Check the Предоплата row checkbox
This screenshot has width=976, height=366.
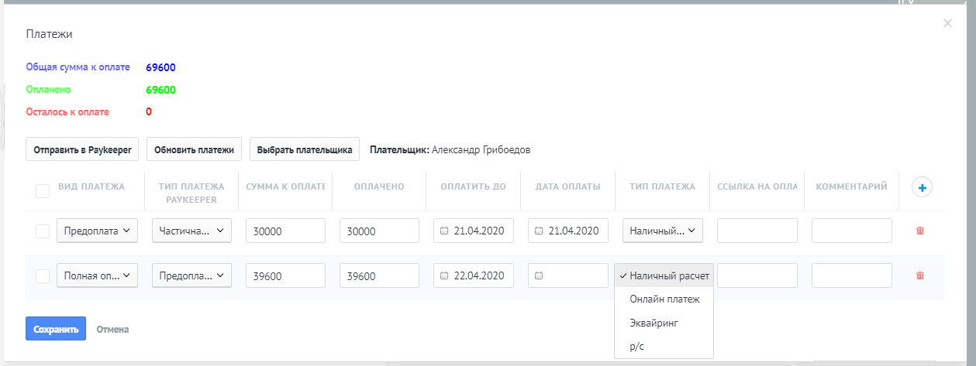43,231
